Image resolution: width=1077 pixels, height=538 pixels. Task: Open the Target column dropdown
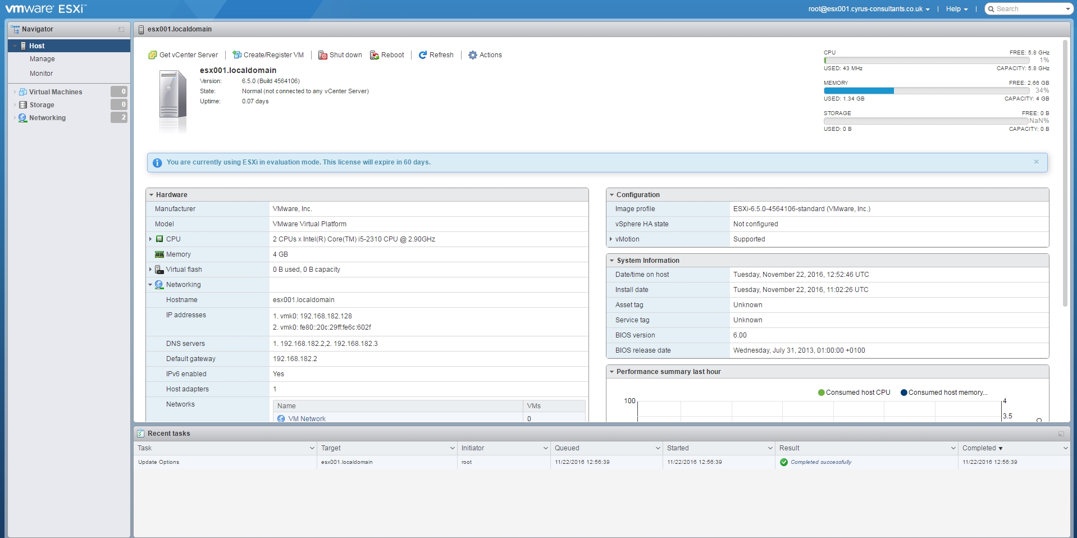(453, 448)
